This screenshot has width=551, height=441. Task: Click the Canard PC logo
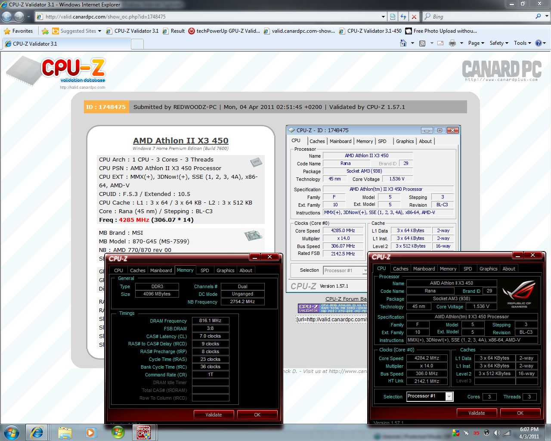[501, 71]
